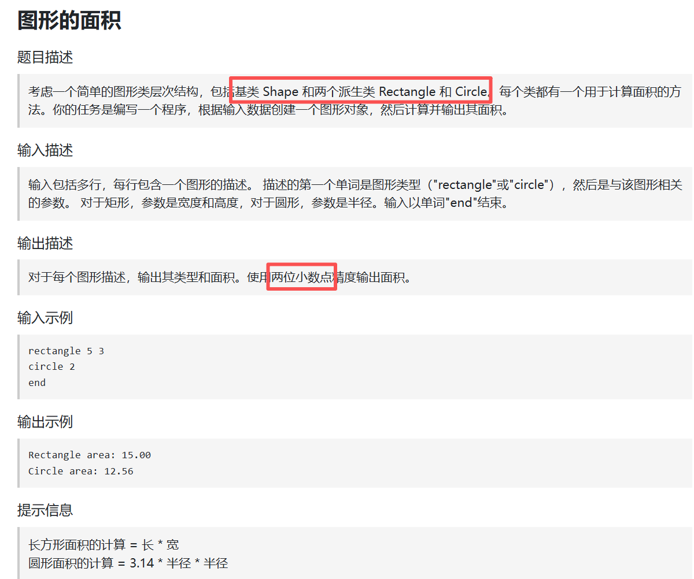Click the 'Circle area: 12.56' output line
Screen dimensions: 694x579
click(81, 471)
